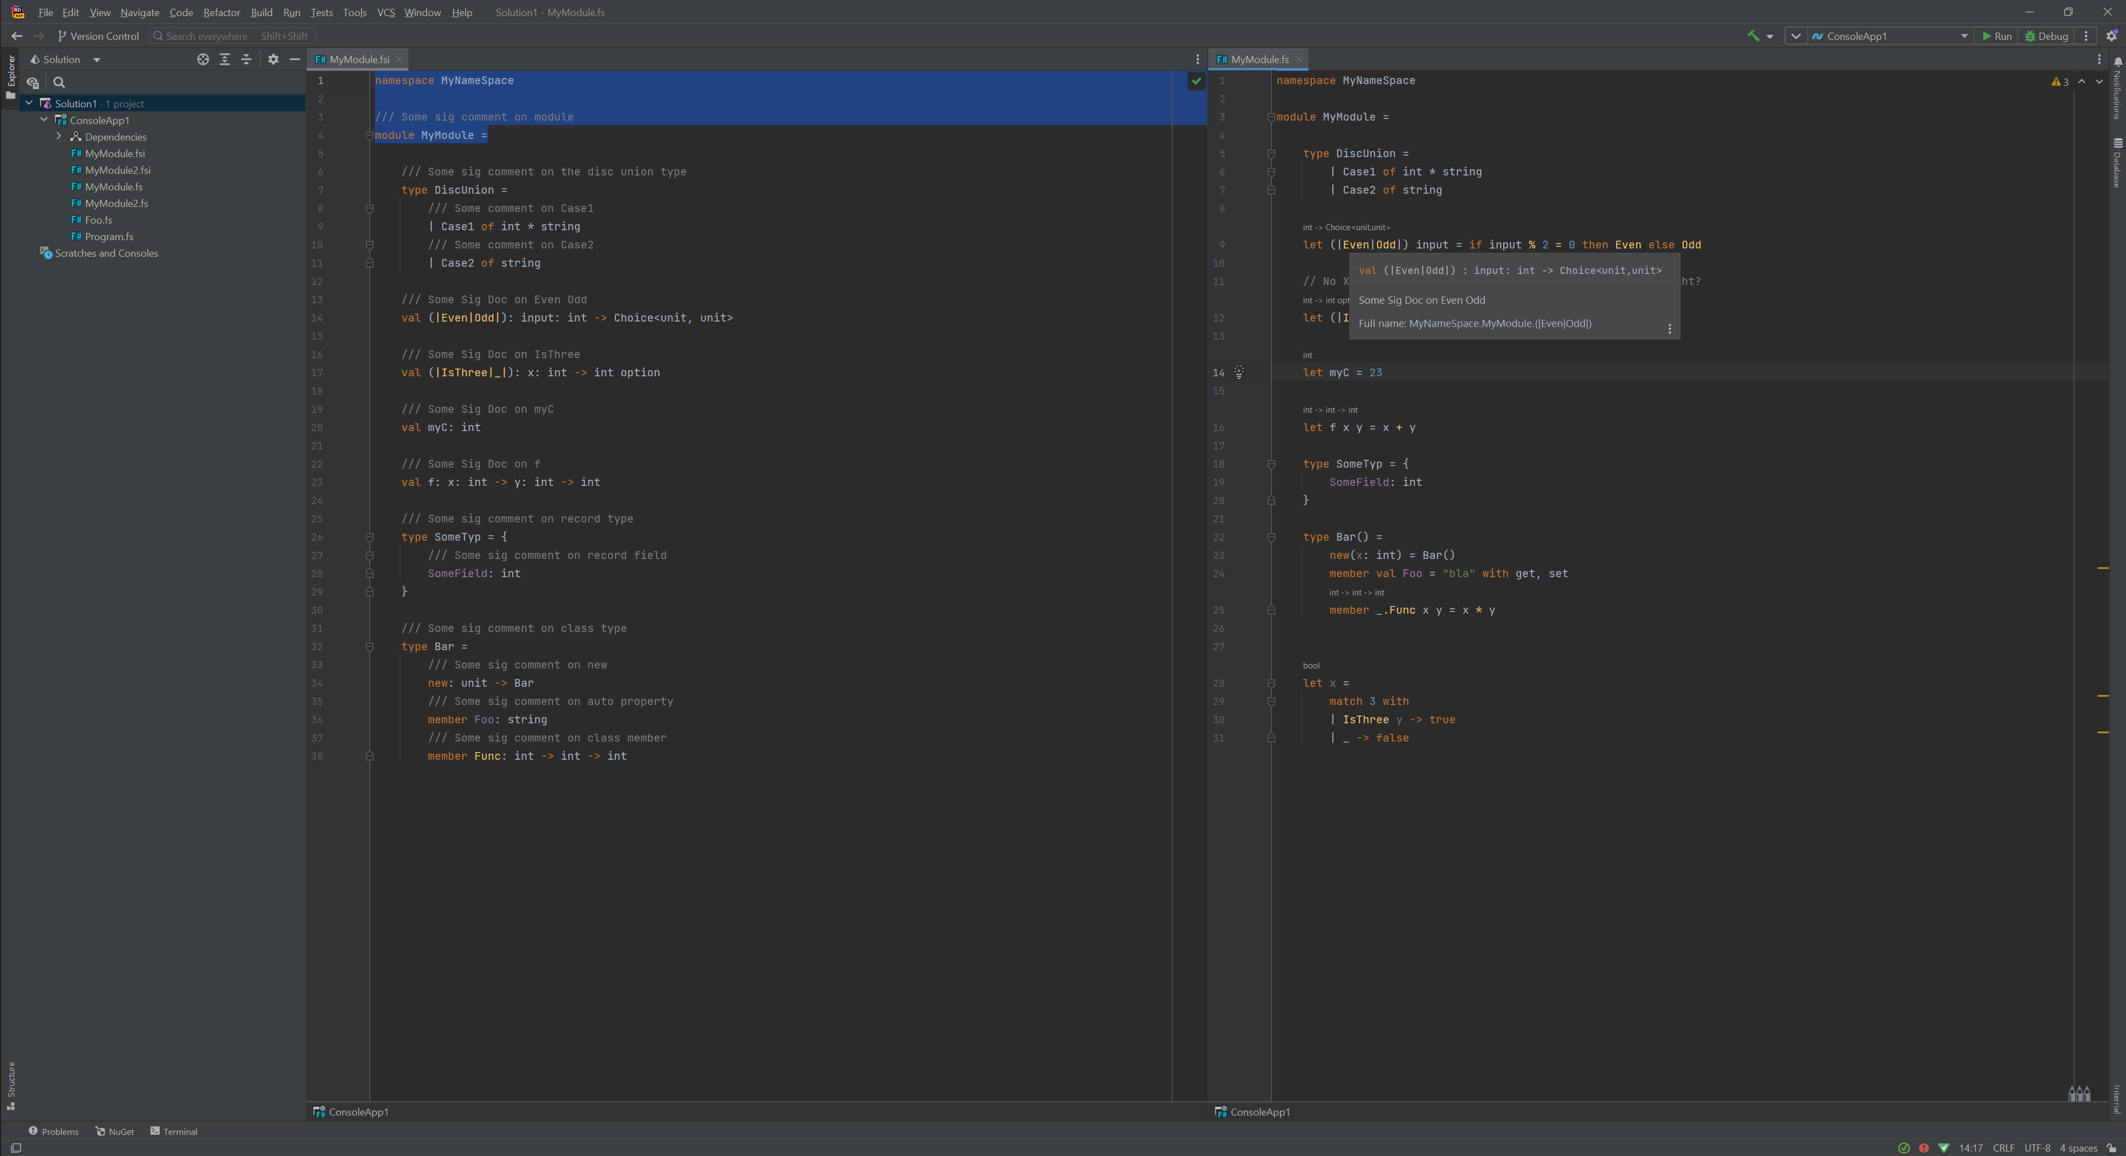Image resolution: width=2126 pixels, height=1156 pixels.
Task: Click the lightbulb quick-fix icon on line 14
Action: 1239,372
